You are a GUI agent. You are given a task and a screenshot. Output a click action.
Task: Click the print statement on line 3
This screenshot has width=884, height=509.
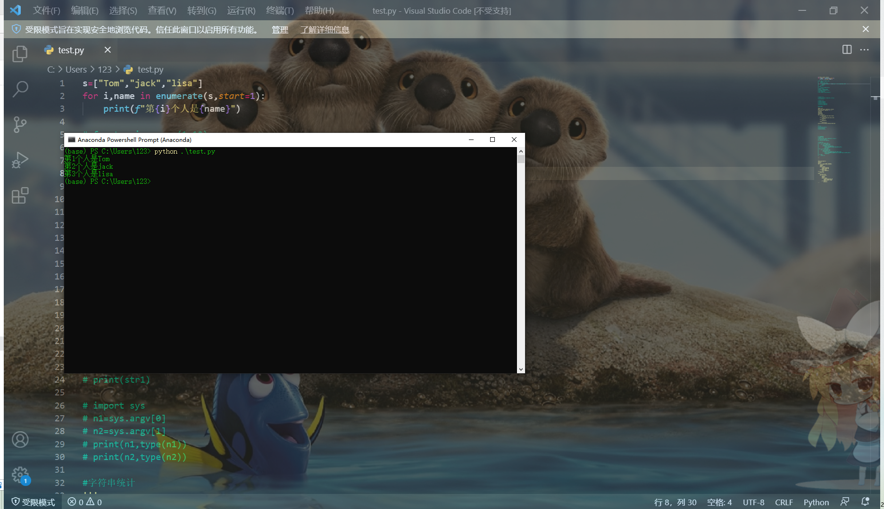coord(172,109)
